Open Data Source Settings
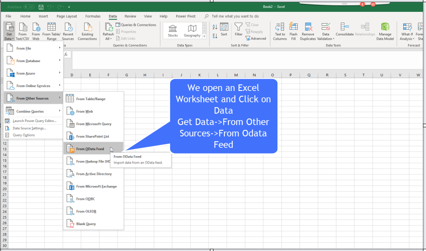The height and width of the screenshot is (251, 426). (x=29, y=128)
